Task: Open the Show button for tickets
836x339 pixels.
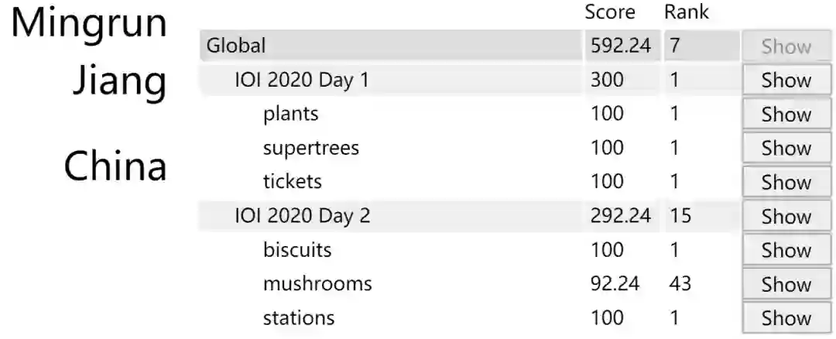Action: tap(786, 182)
